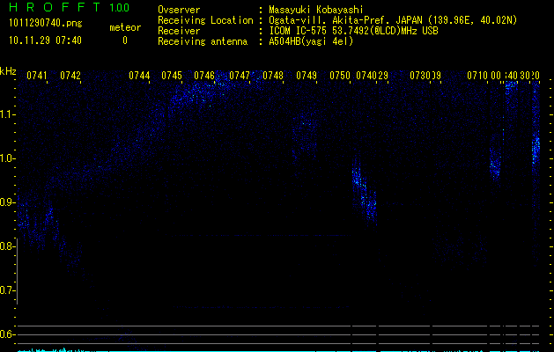
Task: Click the 0749 time marker
Action: pyautogui.click(x=307, y=76)
